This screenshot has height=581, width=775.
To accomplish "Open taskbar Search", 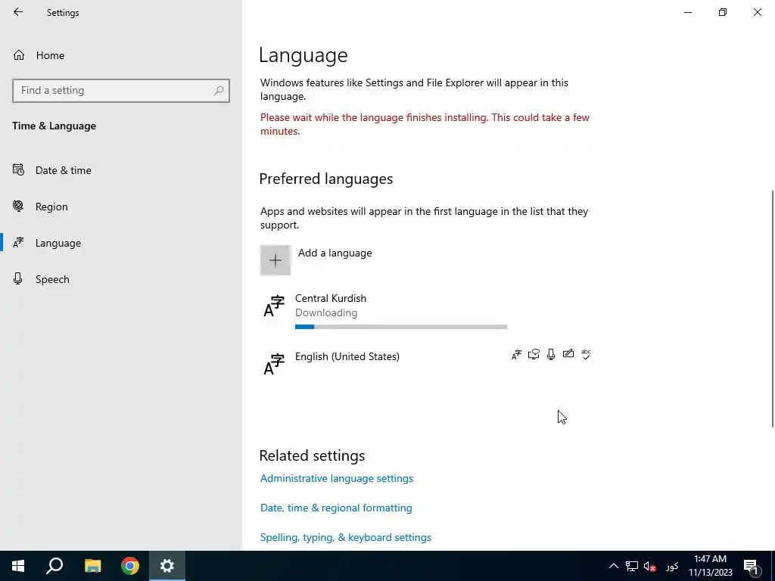I will pyautogui.click(x=54, y=566).
